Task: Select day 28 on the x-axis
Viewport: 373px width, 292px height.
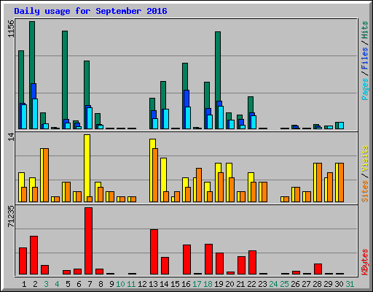Action: (317, 284)
